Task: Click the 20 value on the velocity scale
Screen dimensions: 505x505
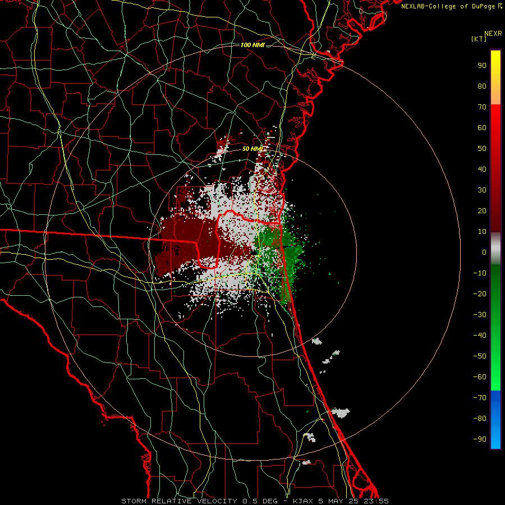Action: (x=482, y=211)
